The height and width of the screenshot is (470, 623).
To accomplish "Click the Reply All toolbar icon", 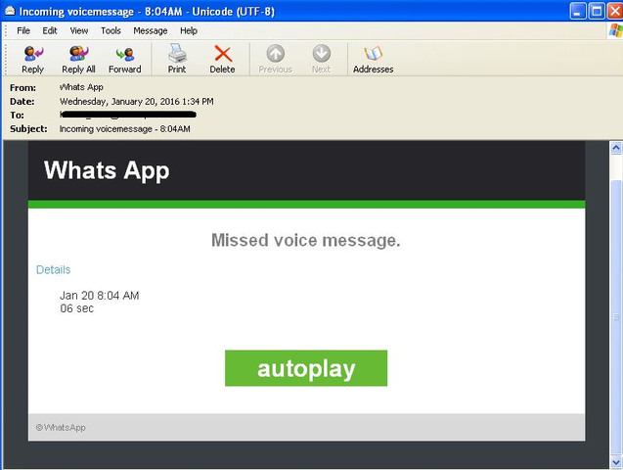I will (x=78, y=54).
